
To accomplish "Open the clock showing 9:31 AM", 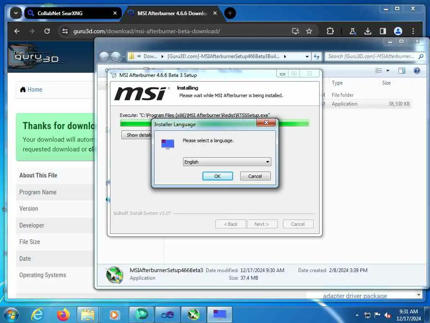I will coord(408,315).
